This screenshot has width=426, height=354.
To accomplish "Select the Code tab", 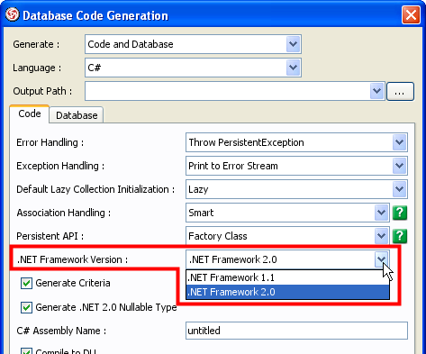I will pyautogui.click(x=30, y=113).
